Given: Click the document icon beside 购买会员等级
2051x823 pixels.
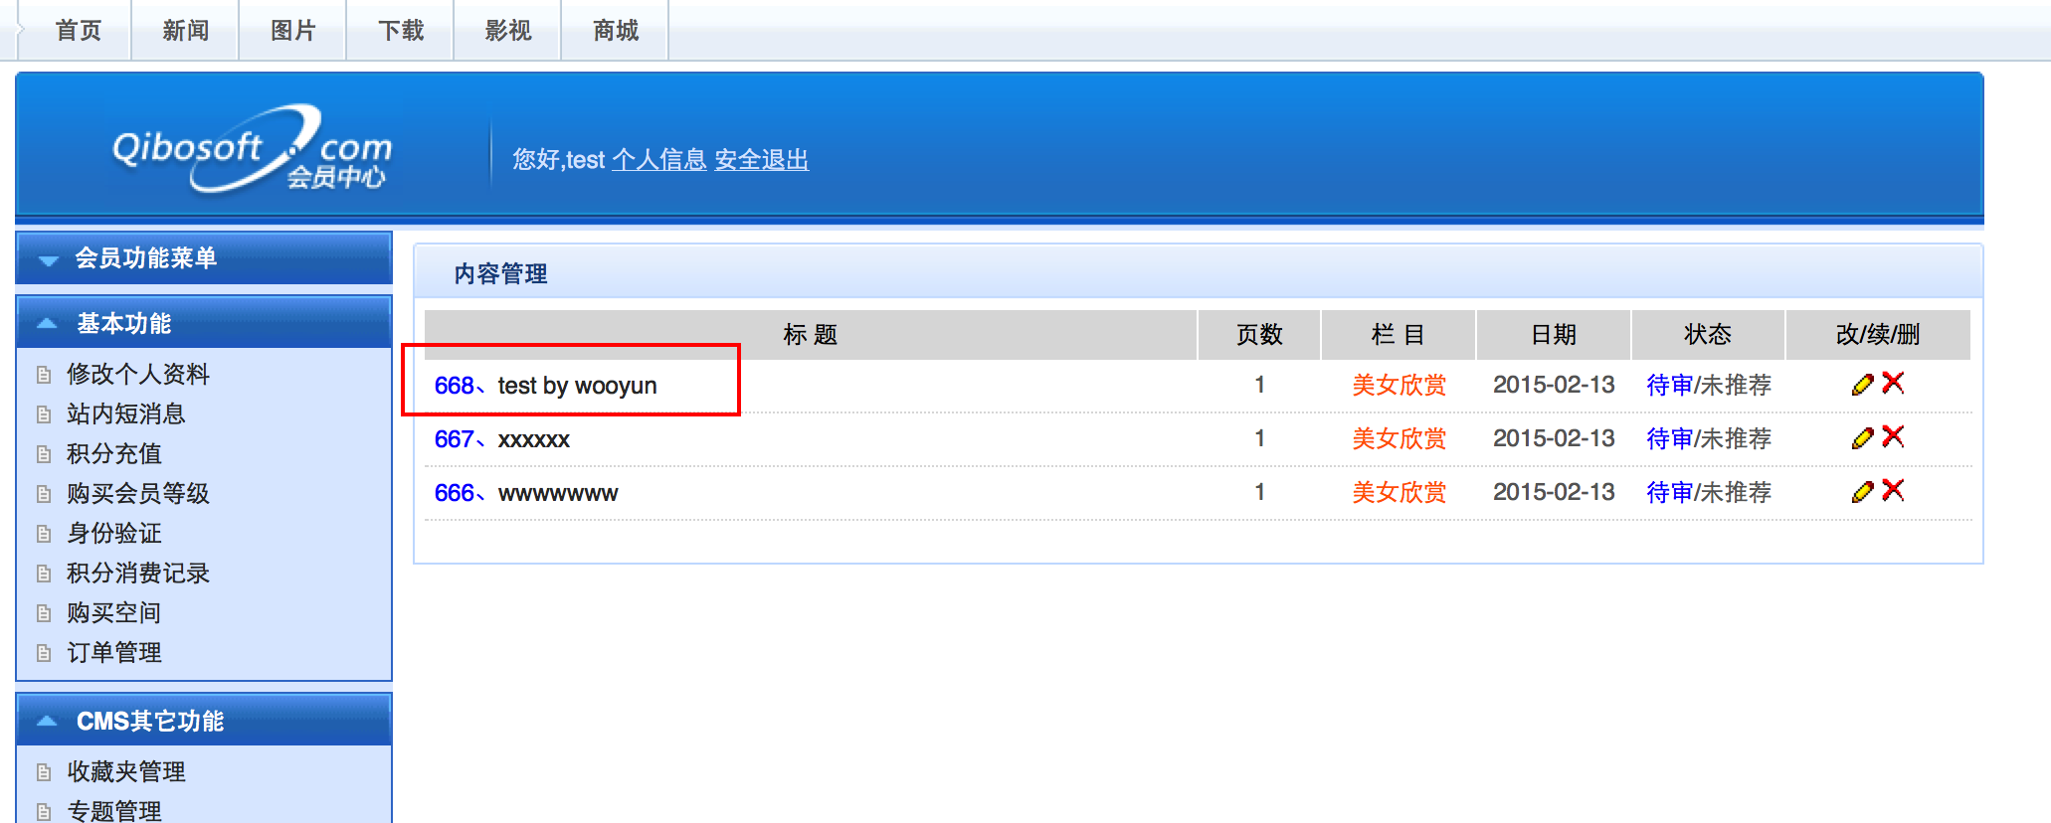Looking at the screenshot, I should point(44,494).
